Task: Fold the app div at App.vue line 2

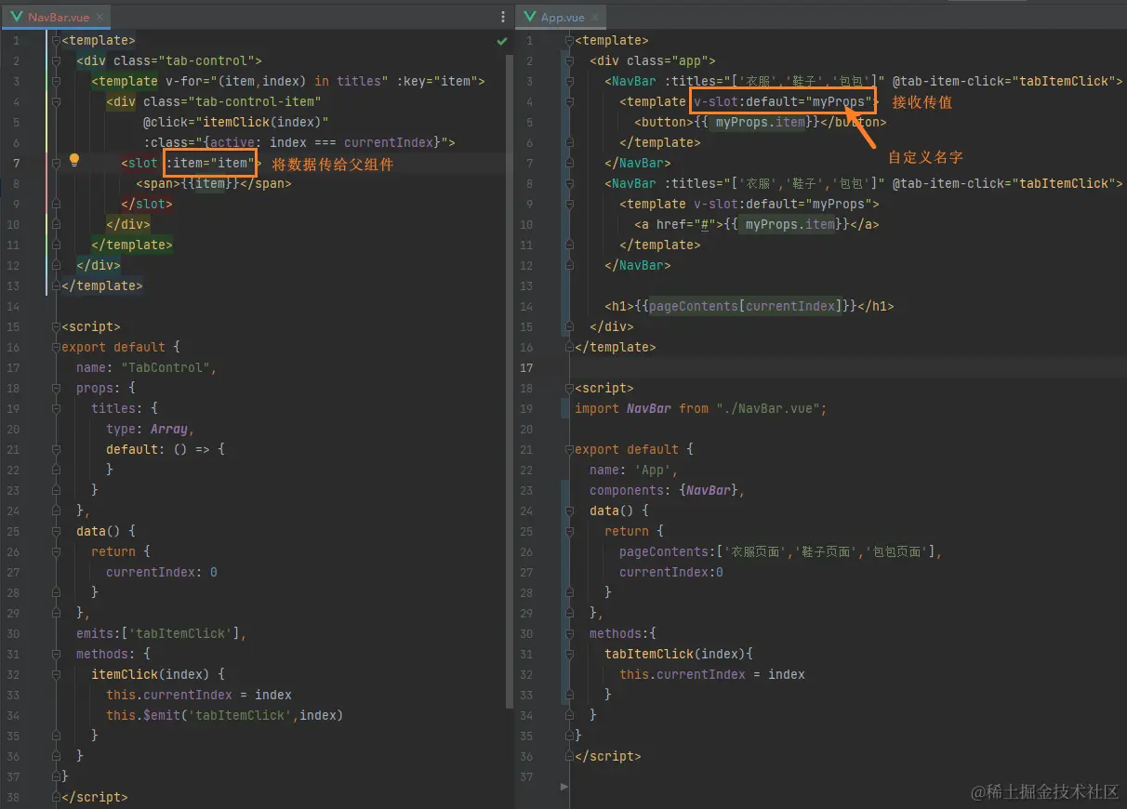Action: coord(570,61)
